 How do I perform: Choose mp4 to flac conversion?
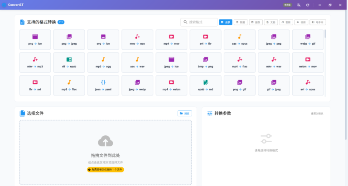point(239,62)
